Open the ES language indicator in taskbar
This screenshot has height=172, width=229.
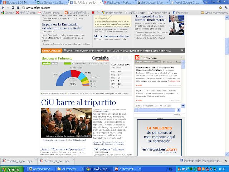[x=170, y=169]
